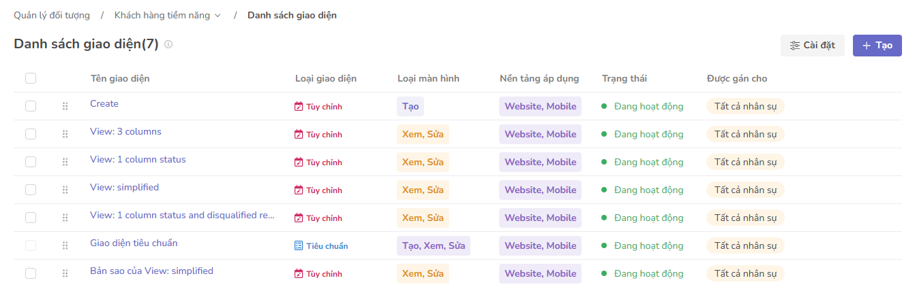
Task: Click Danh sách giao diện breadcrumb item
Action: (292, 15)
